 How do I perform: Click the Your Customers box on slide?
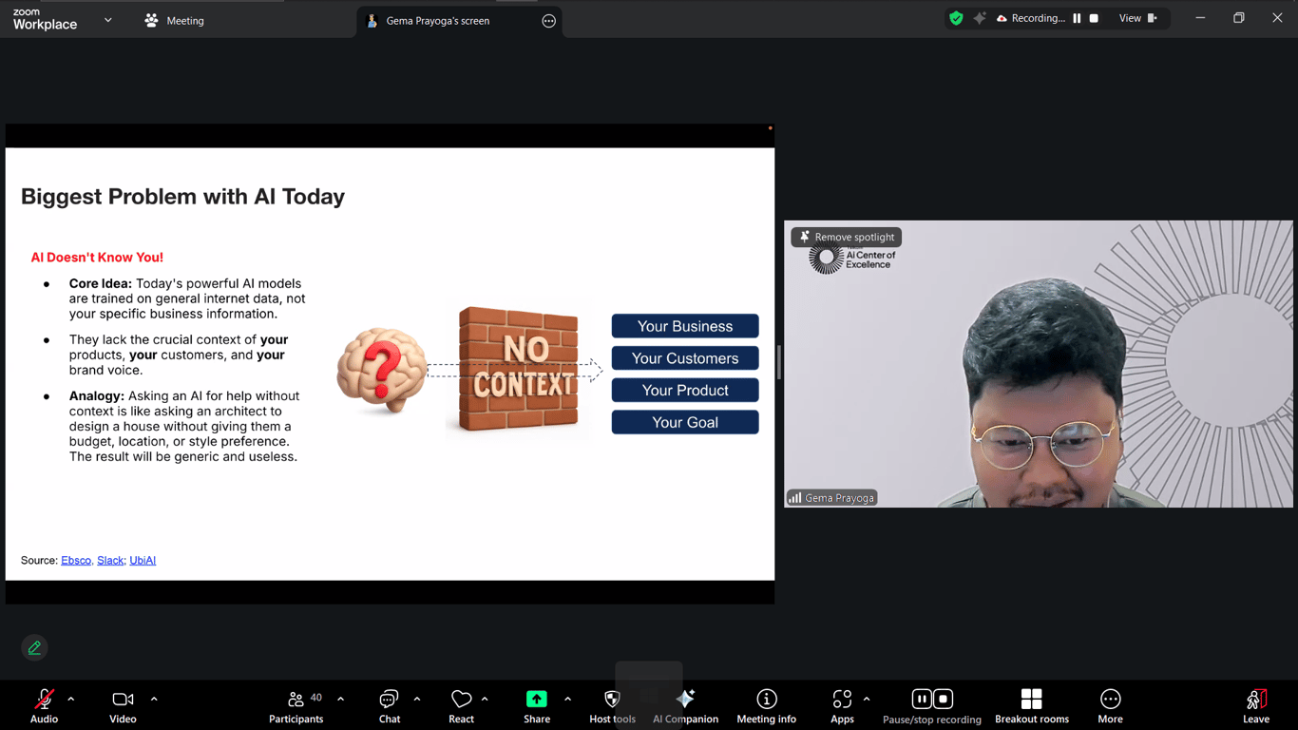coord(685,358)
